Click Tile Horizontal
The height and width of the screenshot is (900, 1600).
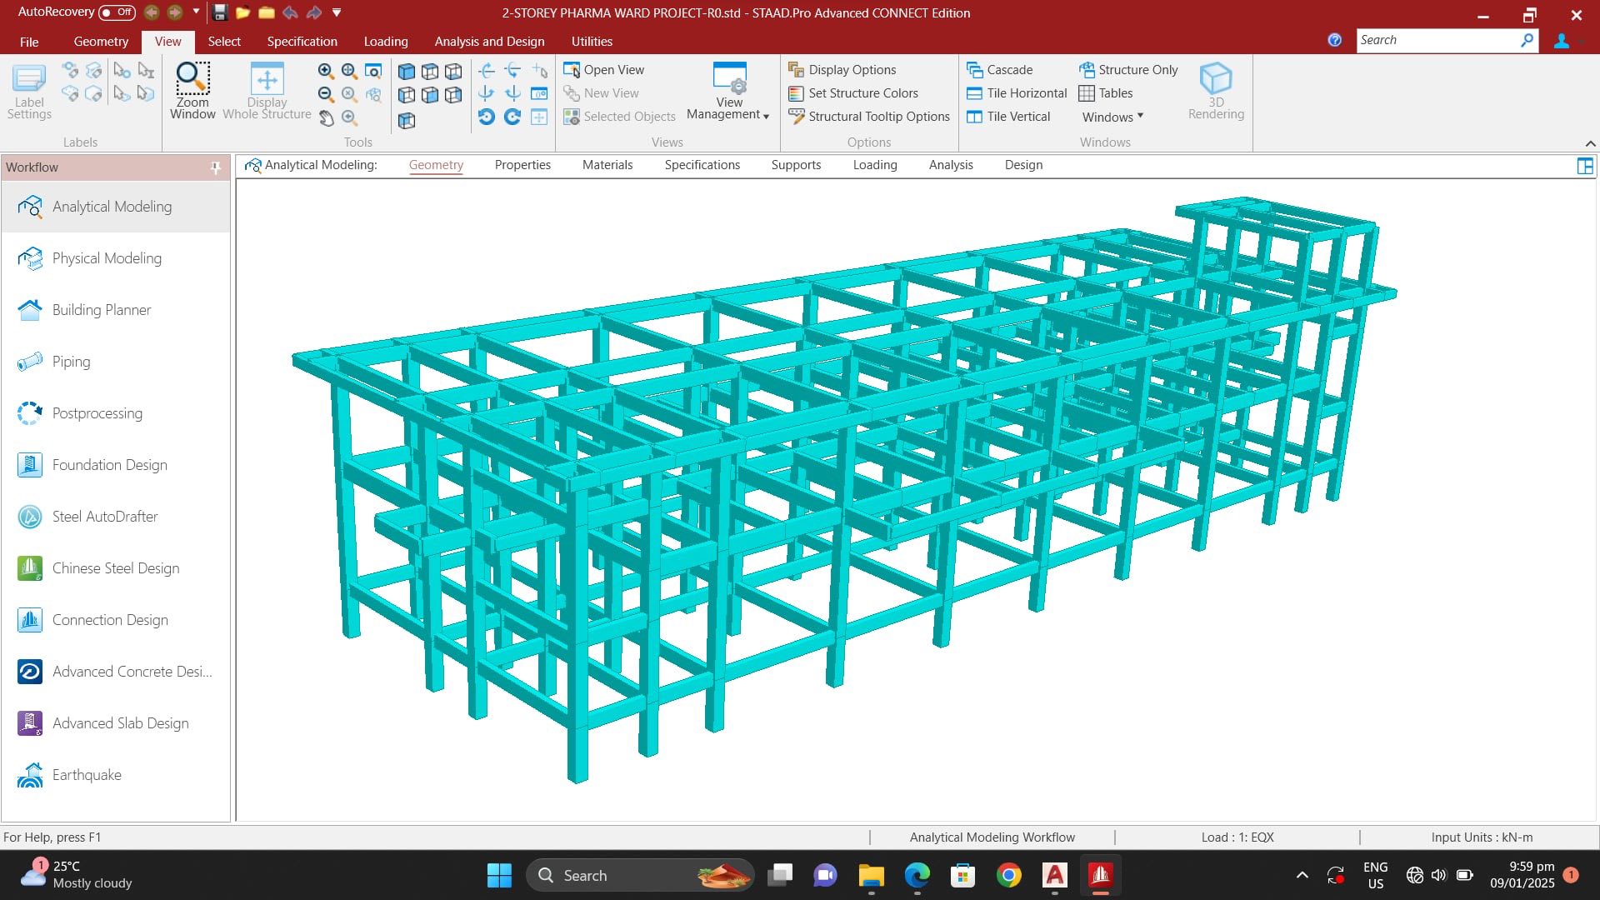[1017, 93]
